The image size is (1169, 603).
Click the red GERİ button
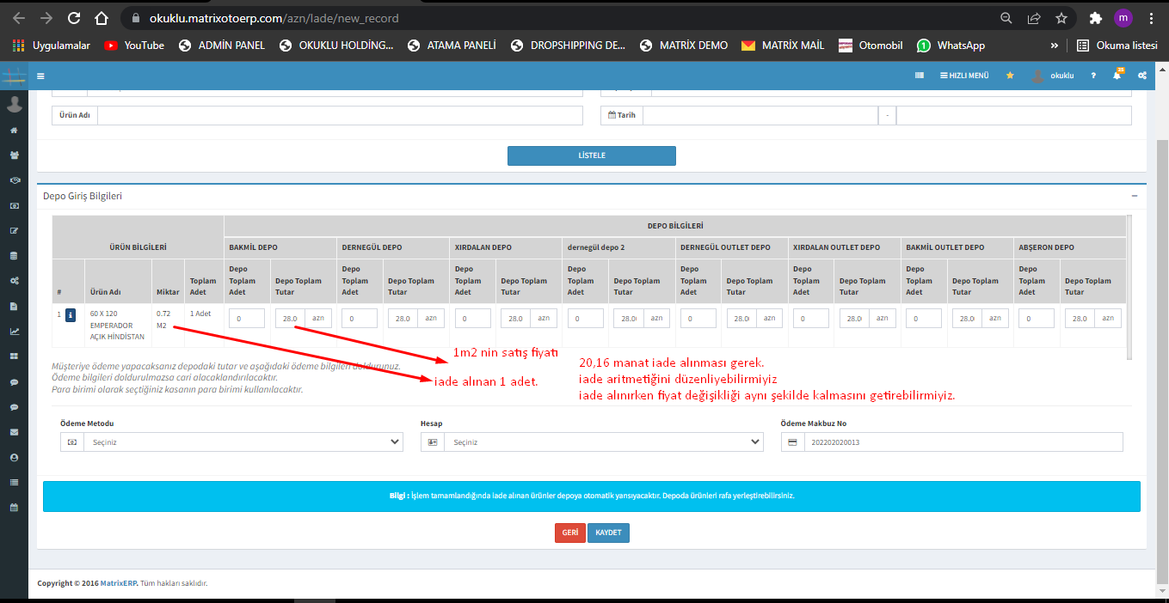[569, 533]
